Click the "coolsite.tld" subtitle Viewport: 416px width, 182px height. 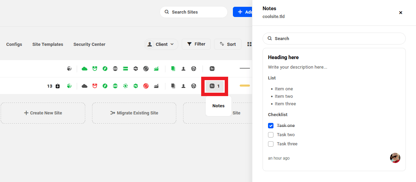point(273,16)
